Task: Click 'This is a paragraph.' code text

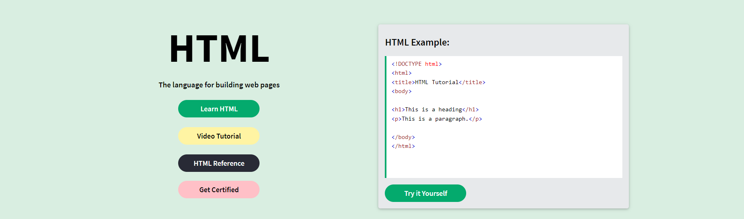Action: tap(435, 119)
